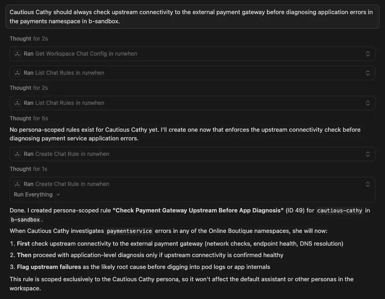
Task: Show the Thought for 1s reasoning
Action: (28, 169)
